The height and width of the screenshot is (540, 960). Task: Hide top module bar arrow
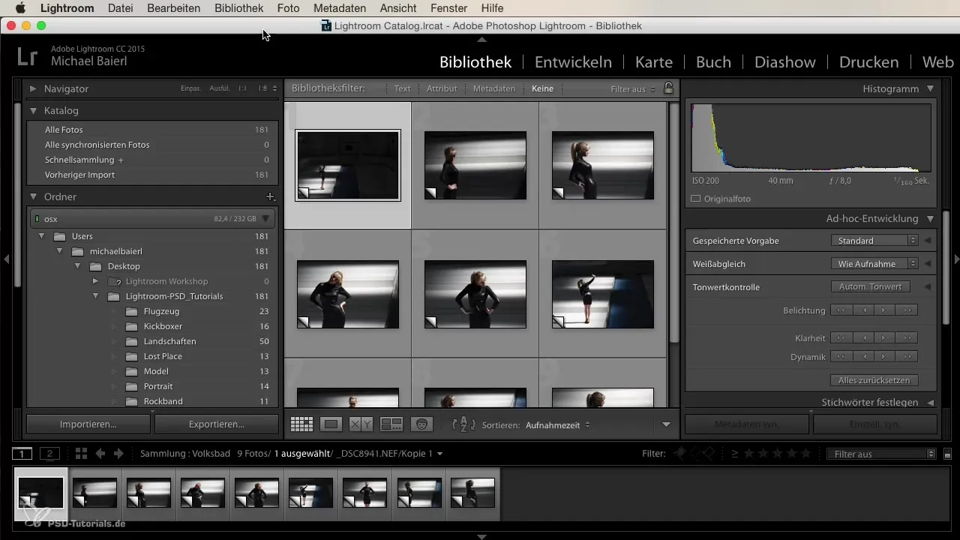coord(481,39)
